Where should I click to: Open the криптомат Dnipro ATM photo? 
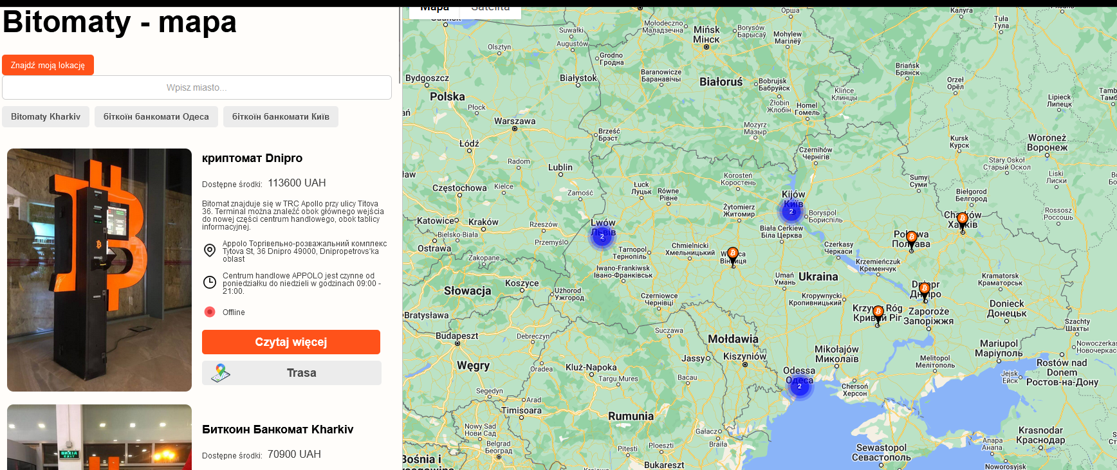point(100,270)
